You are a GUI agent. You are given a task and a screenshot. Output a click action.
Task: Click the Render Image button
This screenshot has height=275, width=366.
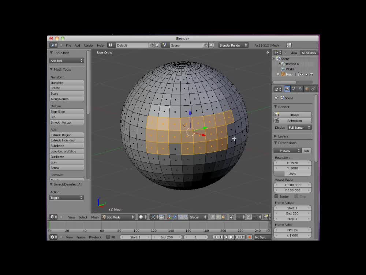pyautogui.click(x=293, y=114)
